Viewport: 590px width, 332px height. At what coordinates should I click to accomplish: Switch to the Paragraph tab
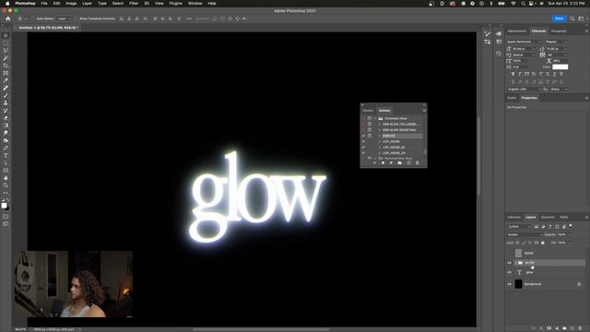tap(559, 31)
